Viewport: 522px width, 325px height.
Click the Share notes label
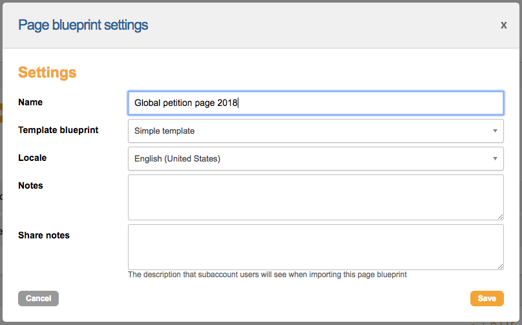pos(44,235)
